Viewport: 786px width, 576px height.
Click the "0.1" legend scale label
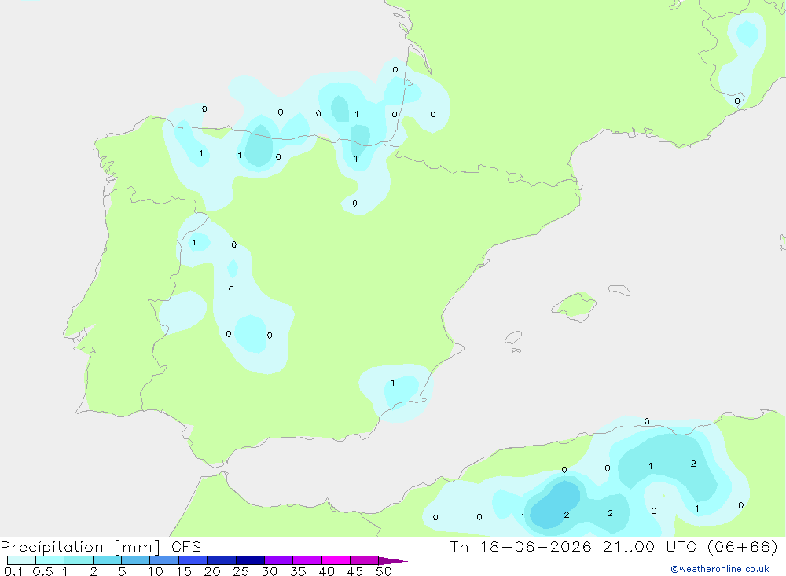(13, 571)
